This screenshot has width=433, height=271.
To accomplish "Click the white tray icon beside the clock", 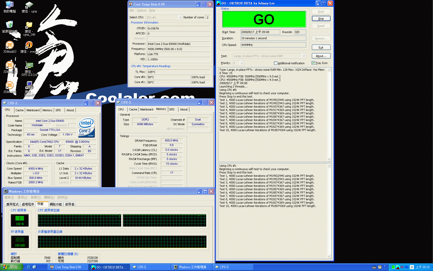I will point(412,267).
